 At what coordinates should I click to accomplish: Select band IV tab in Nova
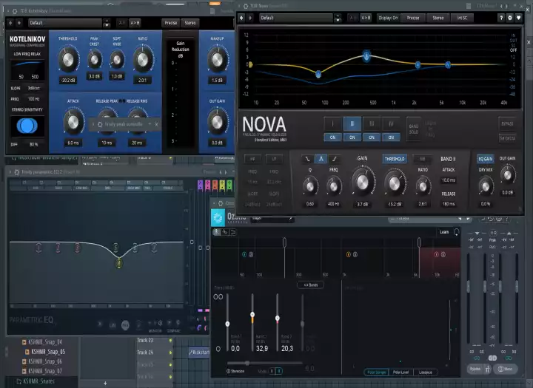pyautogui.click(x=391, y=124)
